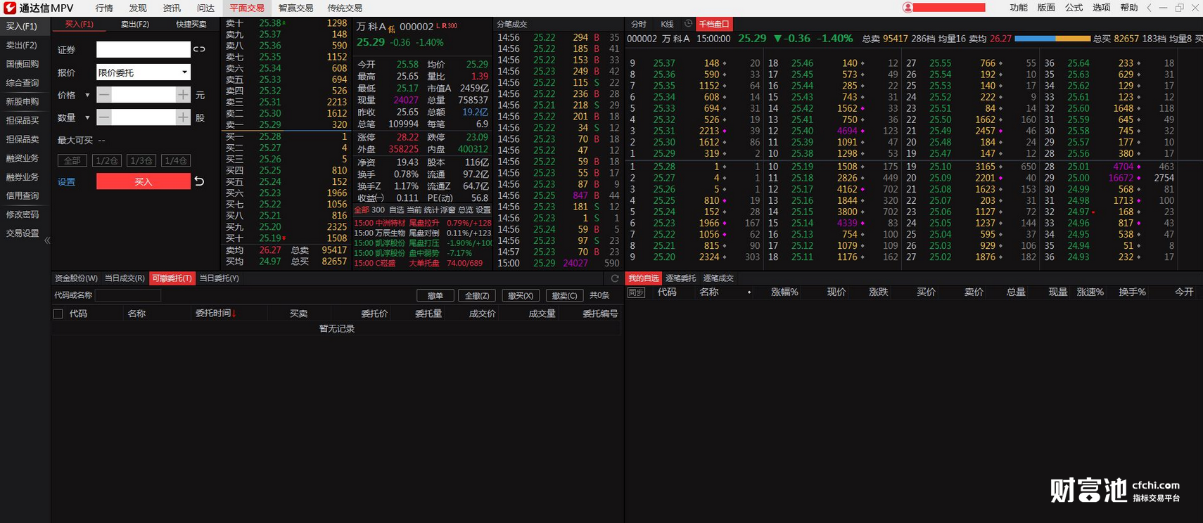Switch to 平面交易 tab
Viewport: 1203px width, 523px height.
pyautogui.click(x=247, y=8)
